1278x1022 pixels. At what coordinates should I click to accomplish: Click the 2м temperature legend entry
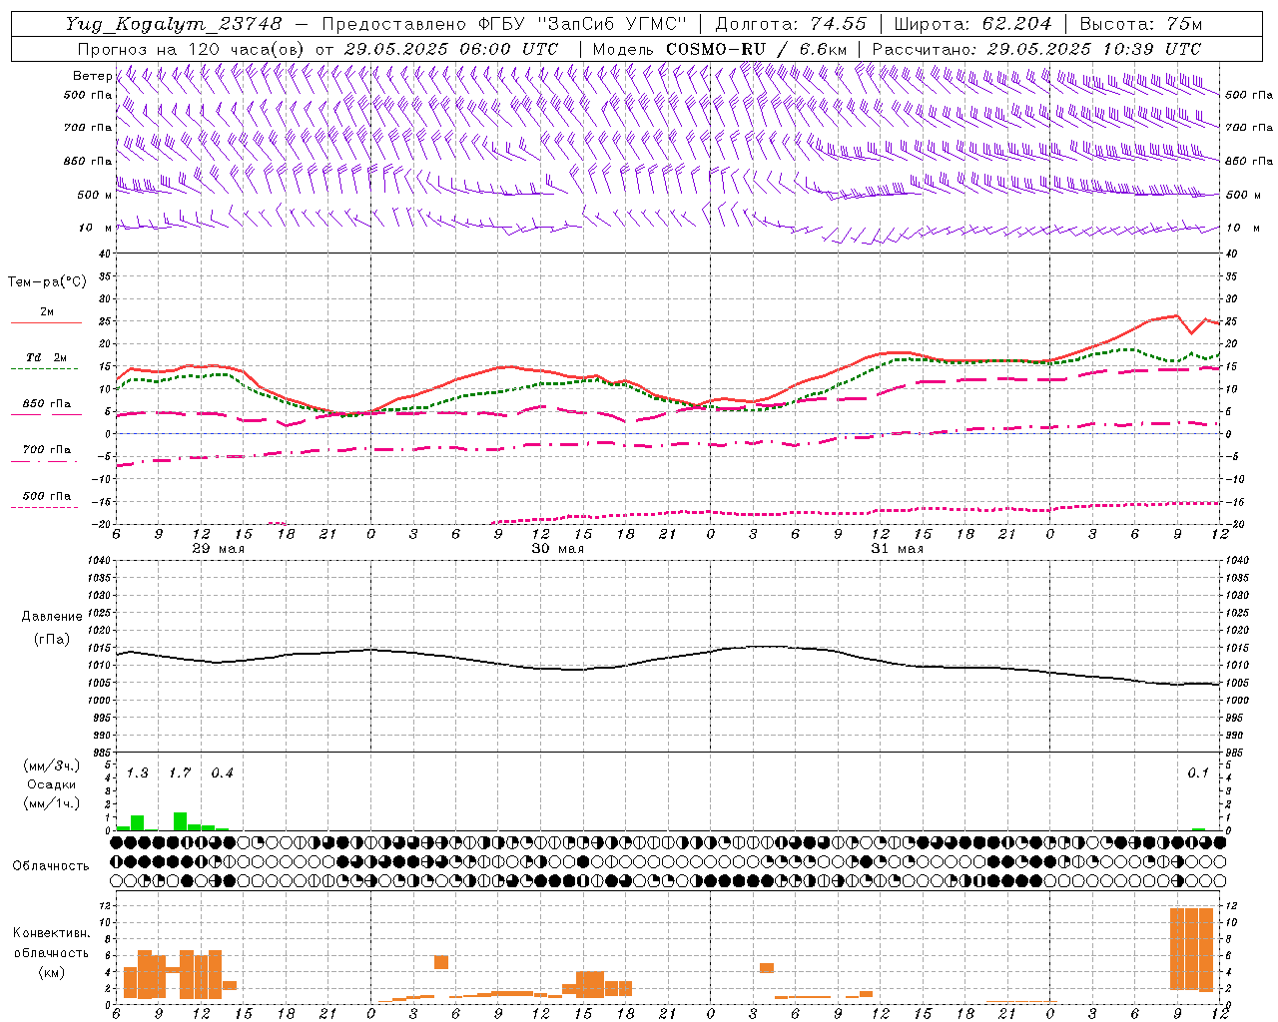click(x=47, y=312)
